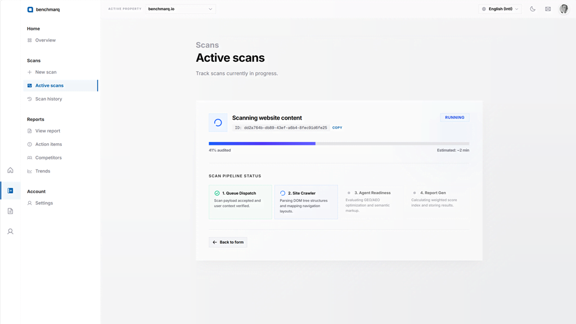Click the Queue Dispatch pipeline card

click(240, 202)
